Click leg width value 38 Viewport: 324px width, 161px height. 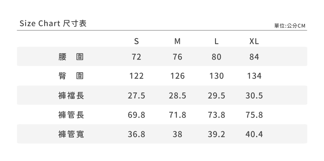(177, 134)
